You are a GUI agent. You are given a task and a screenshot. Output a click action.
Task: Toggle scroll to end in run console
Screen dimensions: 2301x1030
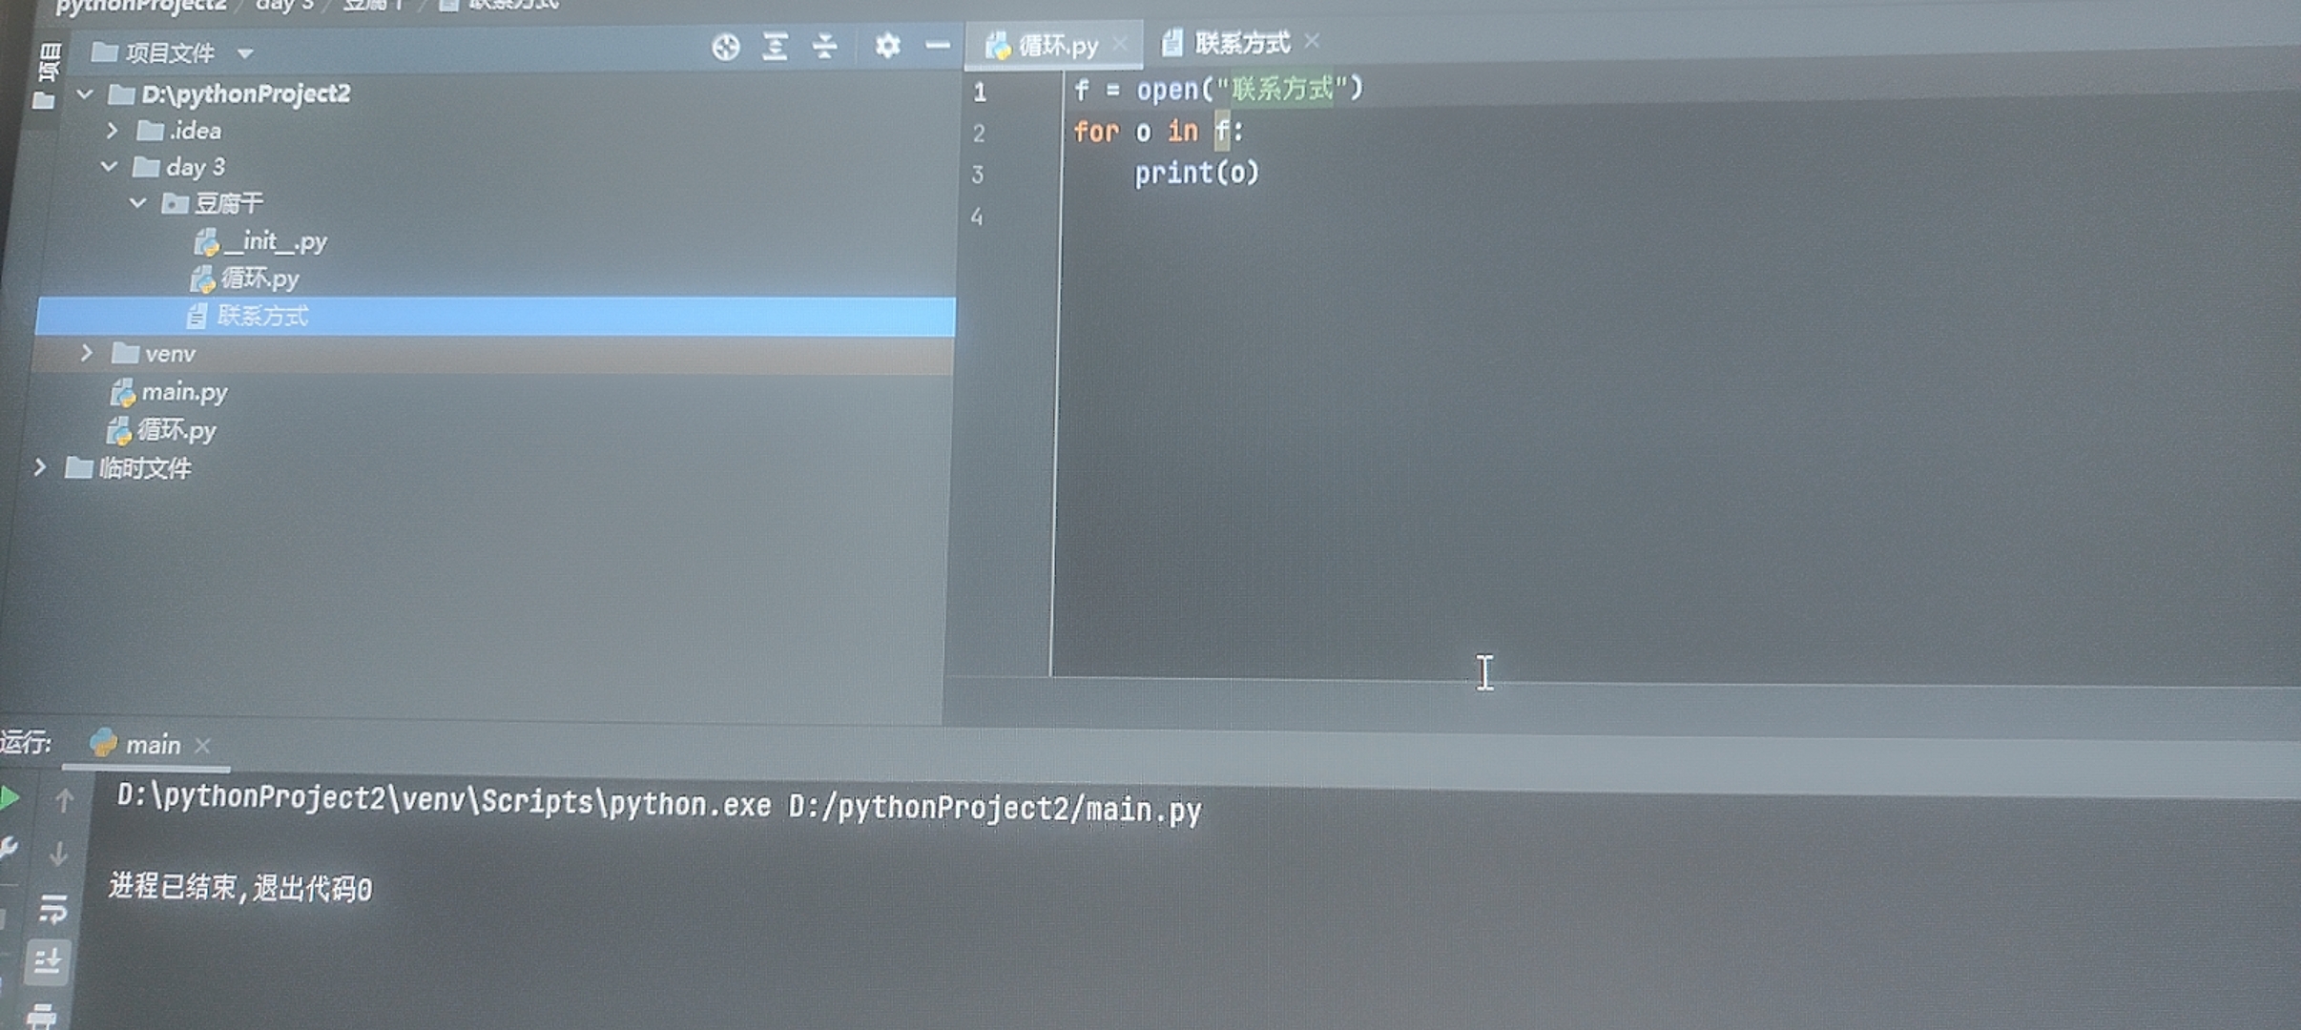tap(48, 961)
